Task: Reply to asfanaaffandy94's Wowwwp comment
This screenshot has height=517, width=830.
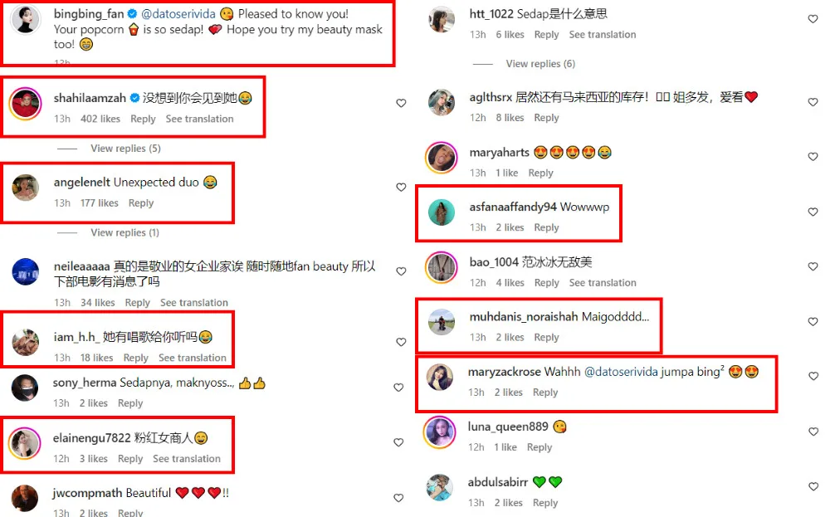Action: (x=546, y=227)
